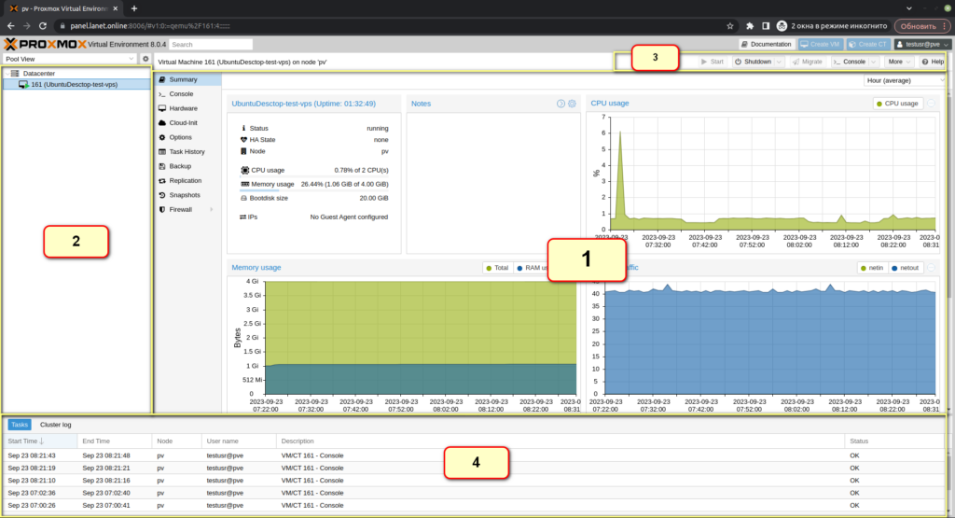Click the Proxmox search field
This screenshot has height=518, width=955.
point(211,44)
